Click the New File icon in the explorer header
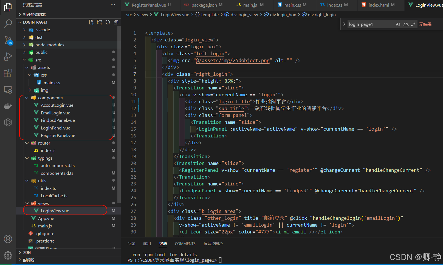The height and width of the screenshot is (265, 443). pos(91,22)
